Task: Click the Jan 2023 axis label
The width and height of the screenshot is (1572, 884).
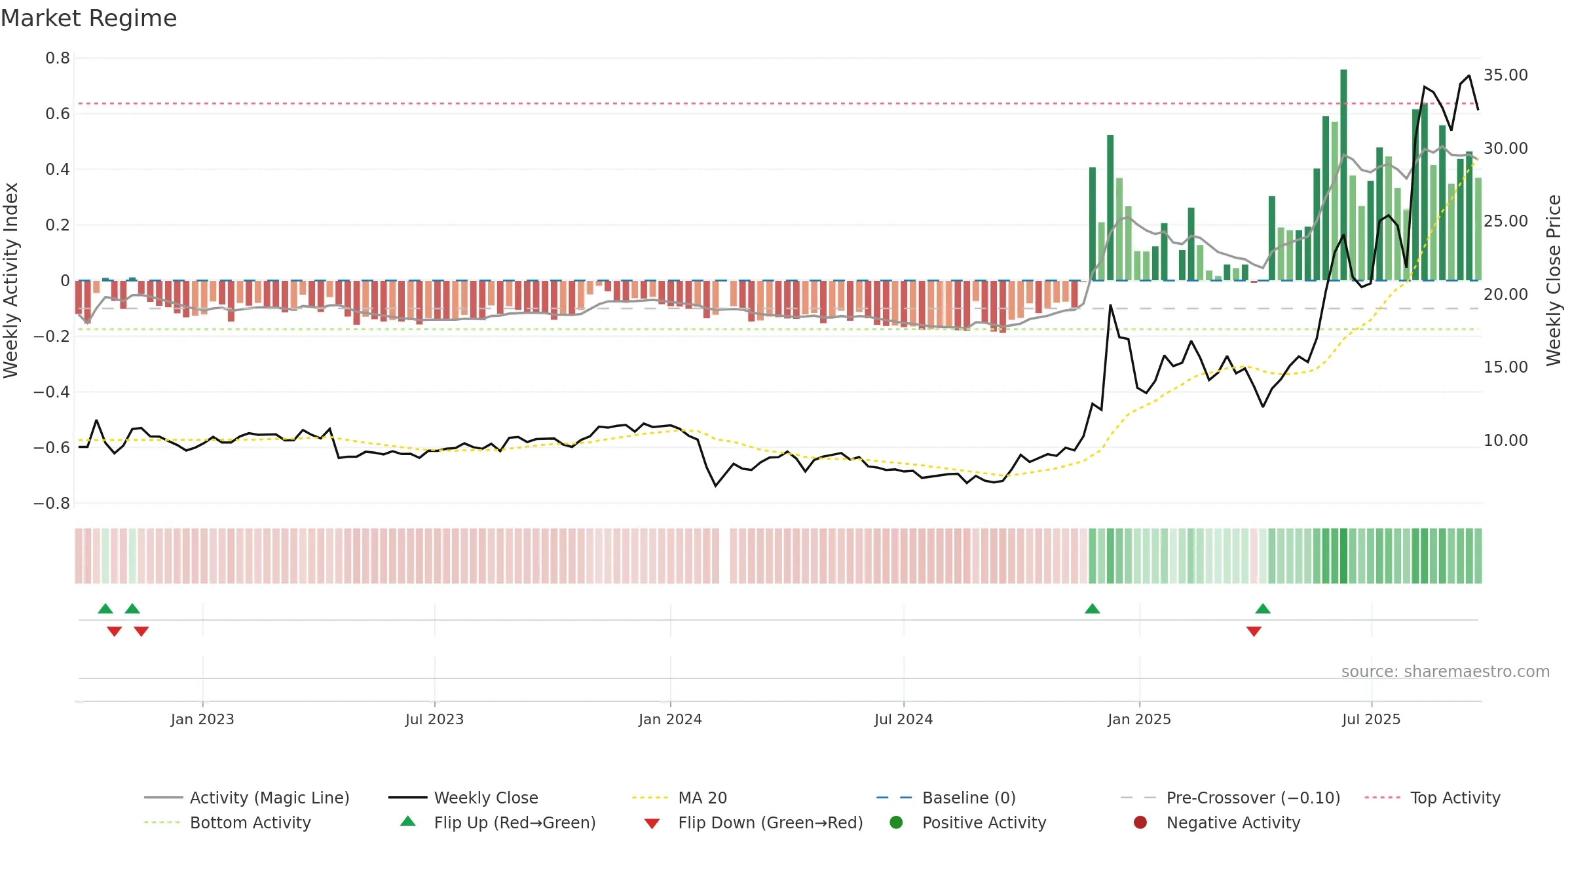Action: (x=202, y=719)
